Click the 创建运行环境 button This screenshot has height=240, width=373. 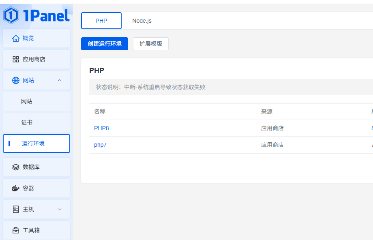[x=105, y=44]
